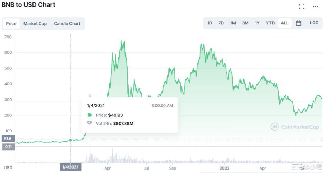This screenshot has width=325, height=173.
Task: Click the fullscreen expand icon
Action: [302, 6]
